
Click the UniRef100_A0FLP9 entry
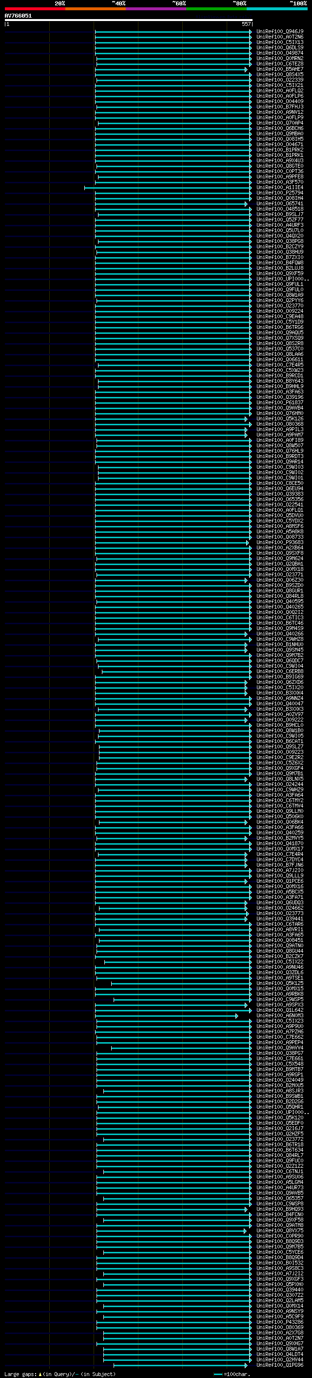[280, 117]
